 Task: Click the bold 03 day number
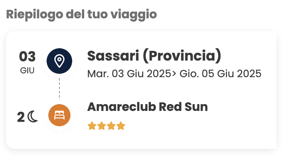tap(27, 56)
